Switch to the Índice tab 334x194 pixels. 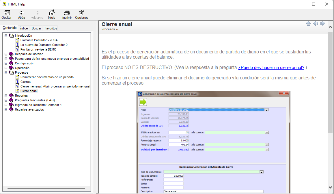[24, 28]
